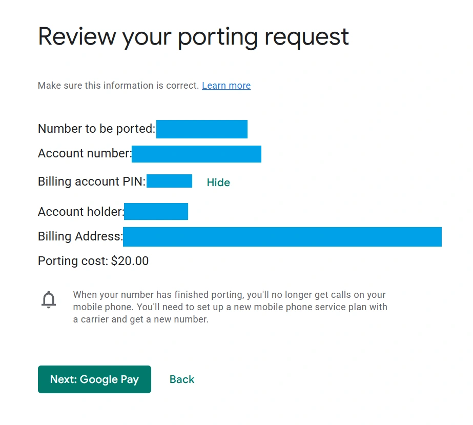473x425 pixels.
Task: Click the Billing account PIN label
Action: point(91,181)
